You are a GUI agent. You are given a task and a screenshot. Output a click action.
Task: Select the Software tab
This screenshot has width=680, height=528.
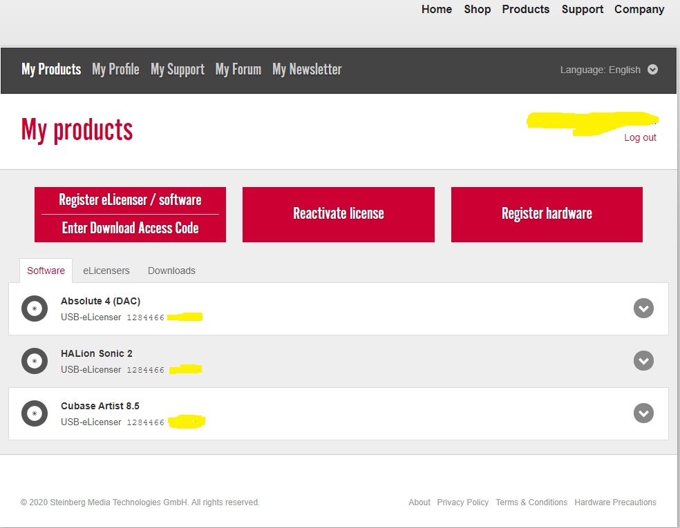[46, 271]
